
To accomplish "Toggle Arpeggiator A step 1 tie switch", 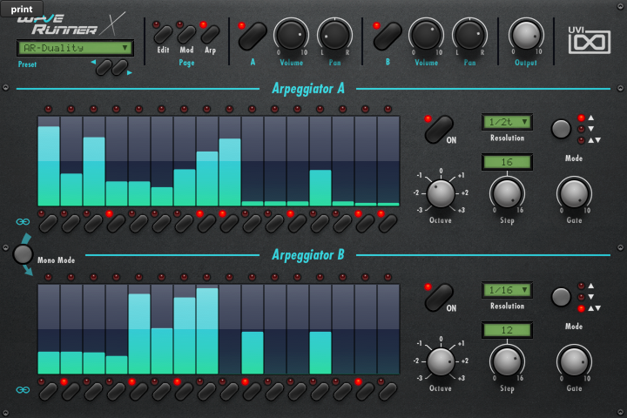I will tap(49, 223).
